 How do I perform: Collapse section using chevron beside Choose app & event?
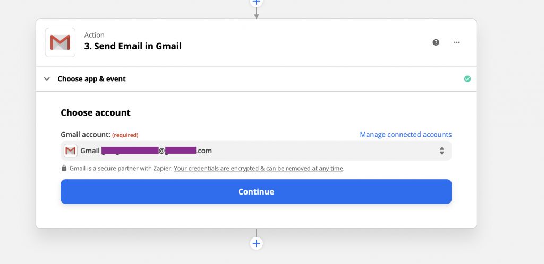pyautogui.click(x=47, y=79)
